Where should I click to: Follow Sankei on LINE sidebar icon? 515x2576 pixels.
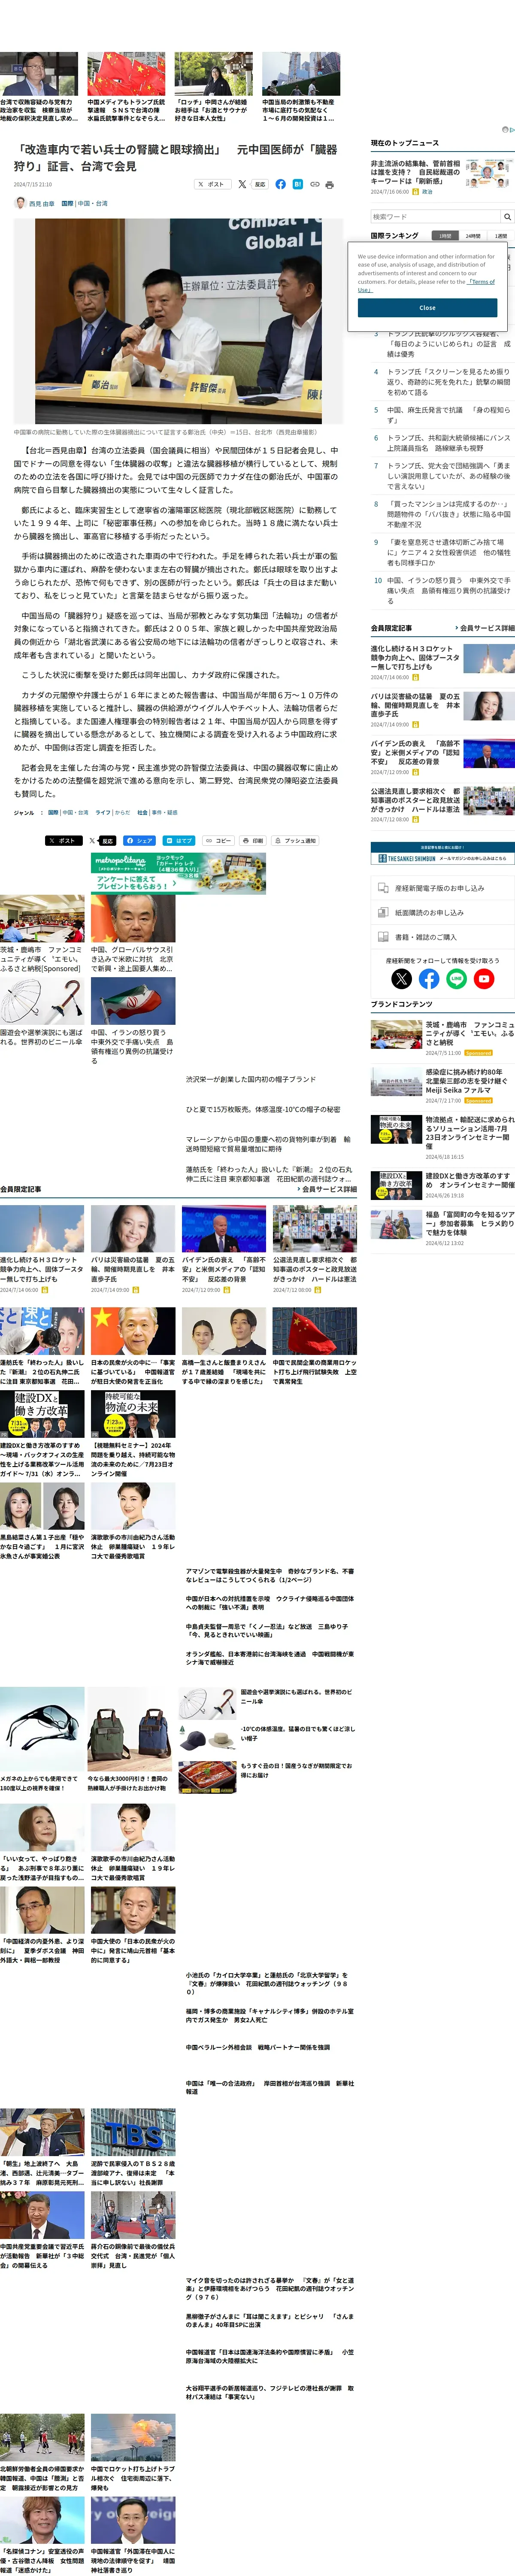pyautogui.click(x=456, y=979)
